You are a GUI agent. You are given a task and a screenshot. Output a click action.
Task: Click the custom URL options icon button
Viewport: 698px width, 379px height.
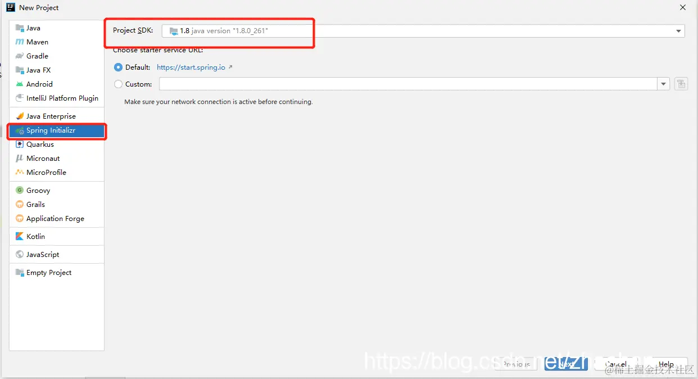(x=681, y=84)
